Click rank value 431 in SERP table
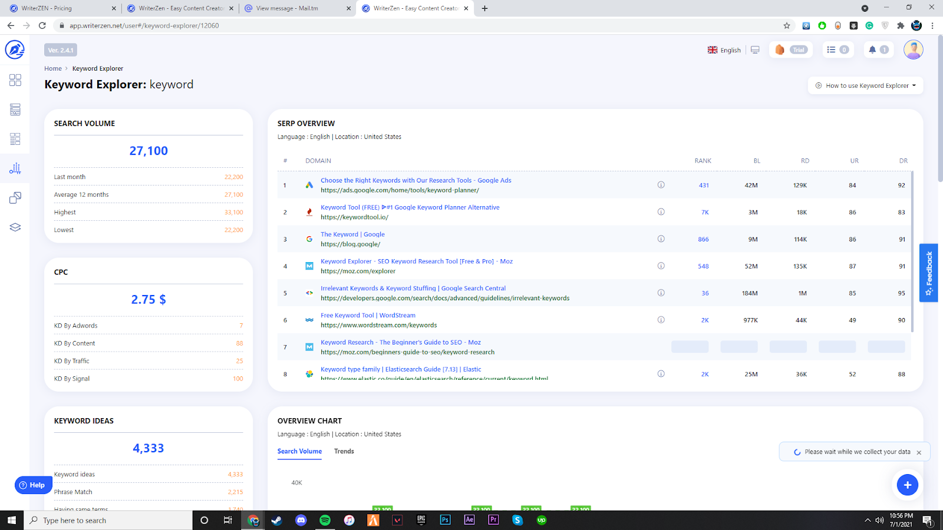 pos(704,185)
